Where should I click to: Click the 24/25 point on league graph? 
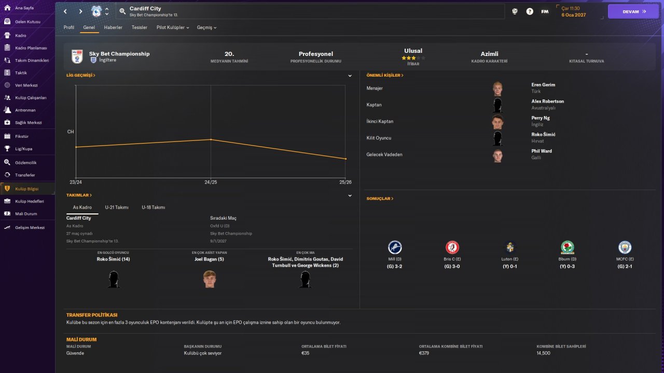(211, 139)
